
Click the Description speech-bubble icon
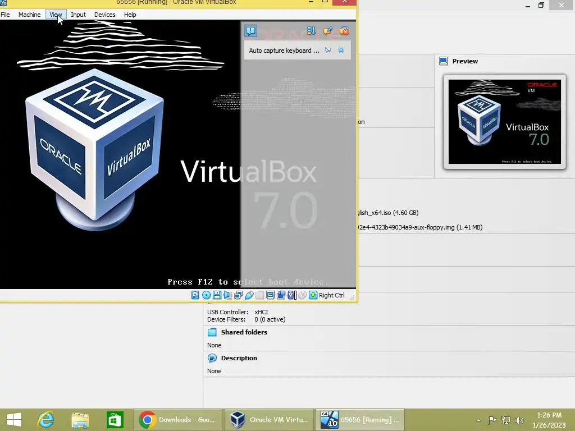[212, 358]
